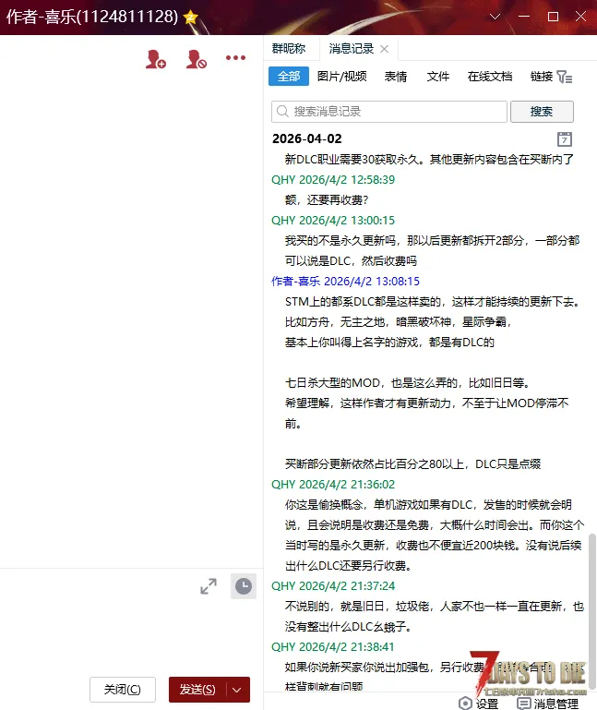Select the 全部 filter tab
This screenshot has height=710, width=597.
click(288, 77)
